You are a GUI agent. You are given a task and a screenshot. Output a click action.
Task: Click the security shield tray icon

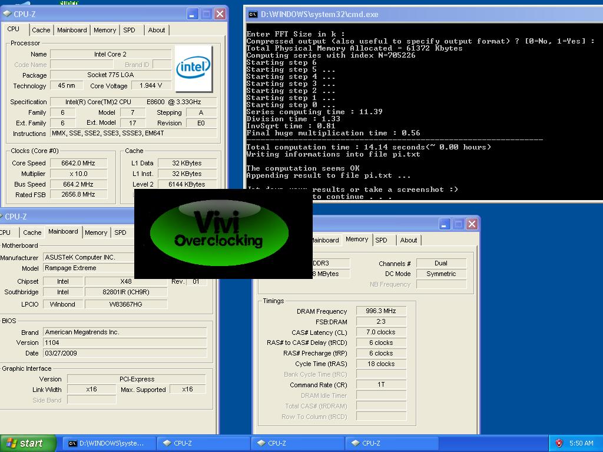pyautogui.click(x=559, y=443)
